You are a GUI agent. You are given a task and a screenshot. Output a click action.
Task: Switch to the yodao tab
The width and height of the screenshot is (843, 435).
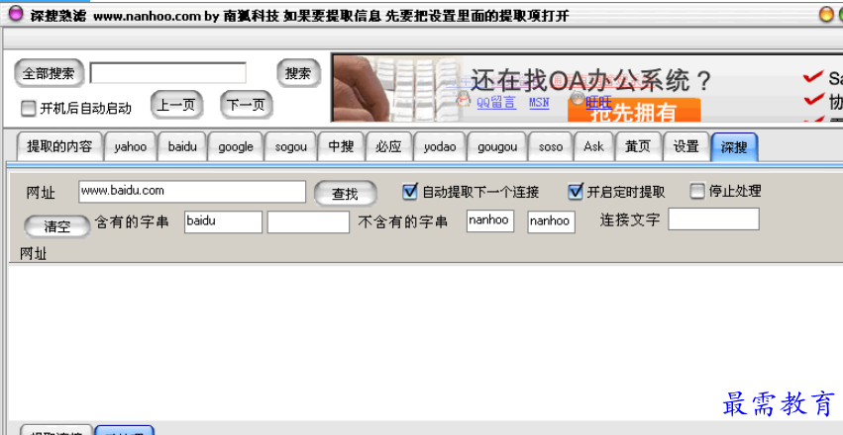click(439, 146)
